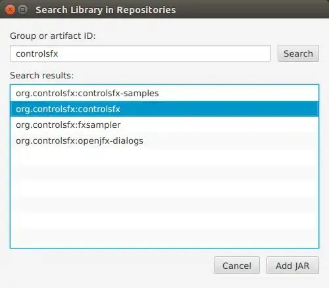Click blank space right of fxsampler row
The height and width of the screenshot is (288, 329).
pos(219,125)
